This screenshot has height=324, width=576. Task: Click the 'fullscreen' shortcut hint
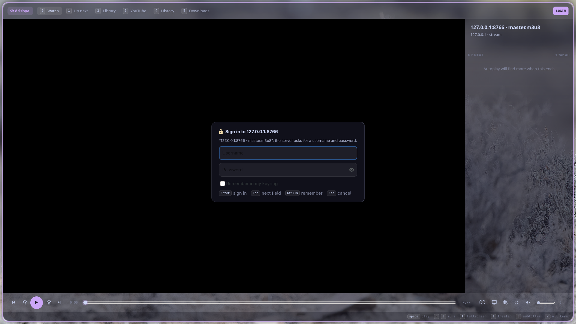tap(473, 316)
